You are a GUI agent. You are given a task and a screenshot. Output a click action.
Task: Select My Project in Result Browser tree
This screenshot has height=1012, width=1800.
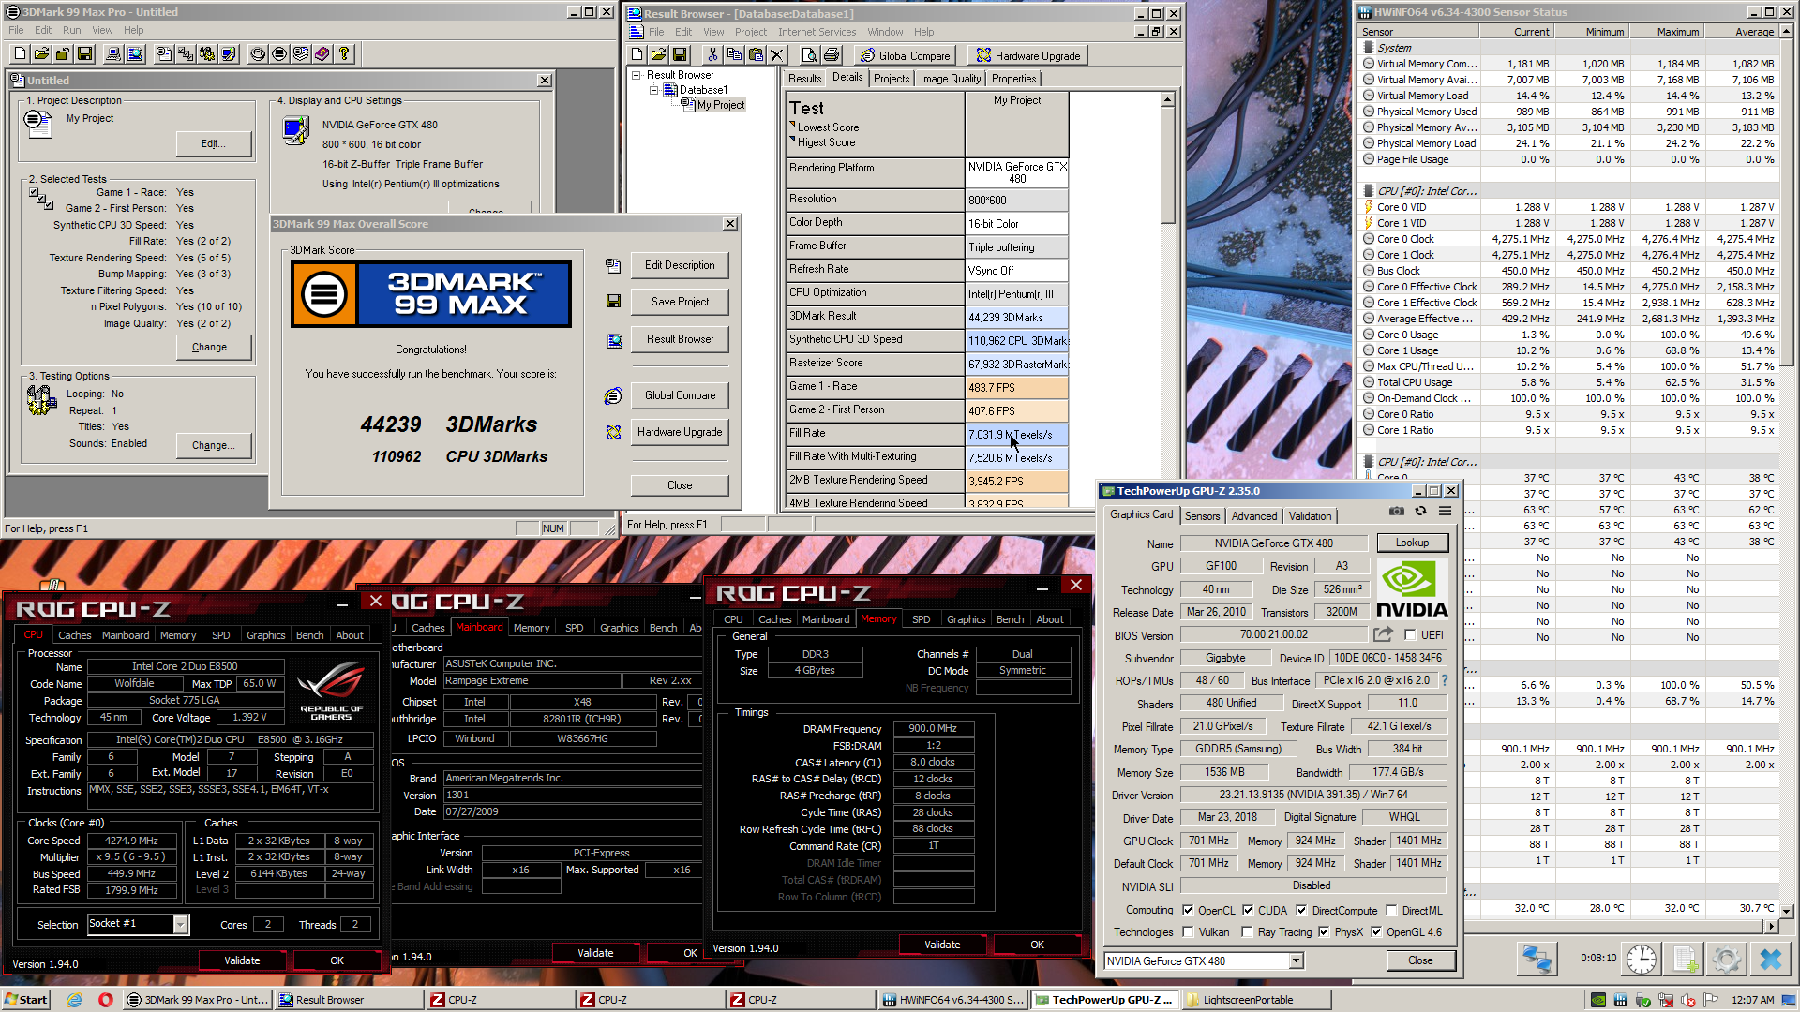click(720, 105)
